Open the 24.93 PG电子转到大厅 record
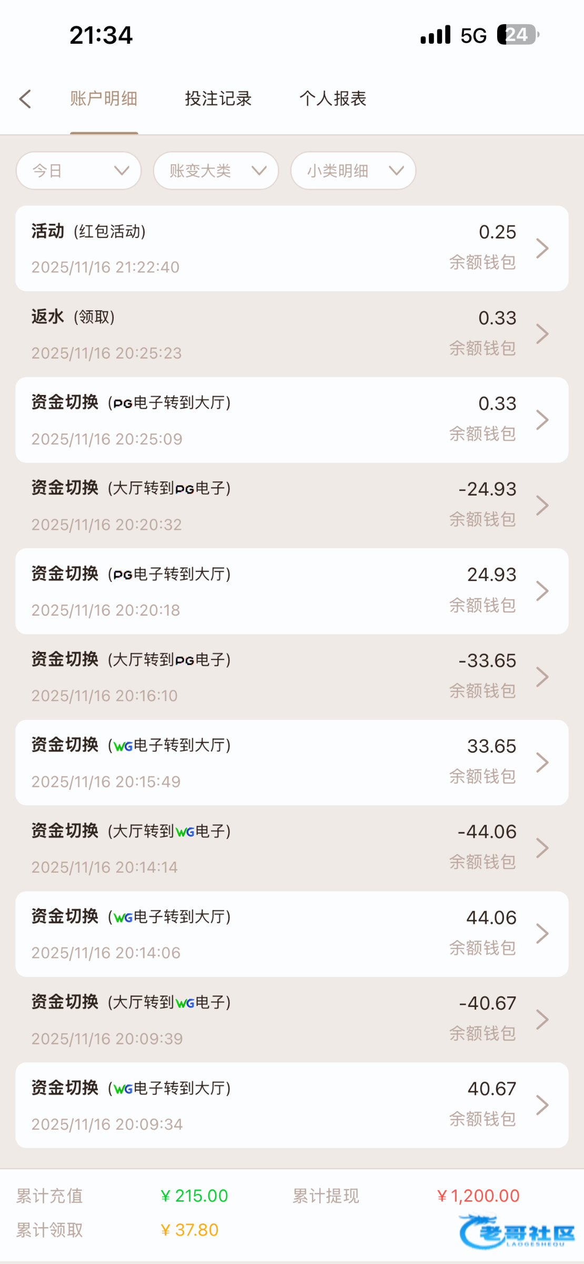The height and width of the screenshot is (1264, 584). pyautogui.click(x=263, y=591)
